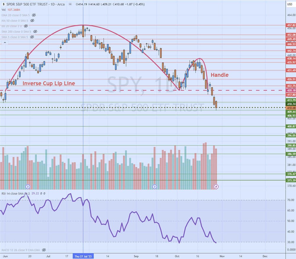
Task: Toggle visibility of MA 50 indicator
Action: pyautogui.click(x=32, y=20)
